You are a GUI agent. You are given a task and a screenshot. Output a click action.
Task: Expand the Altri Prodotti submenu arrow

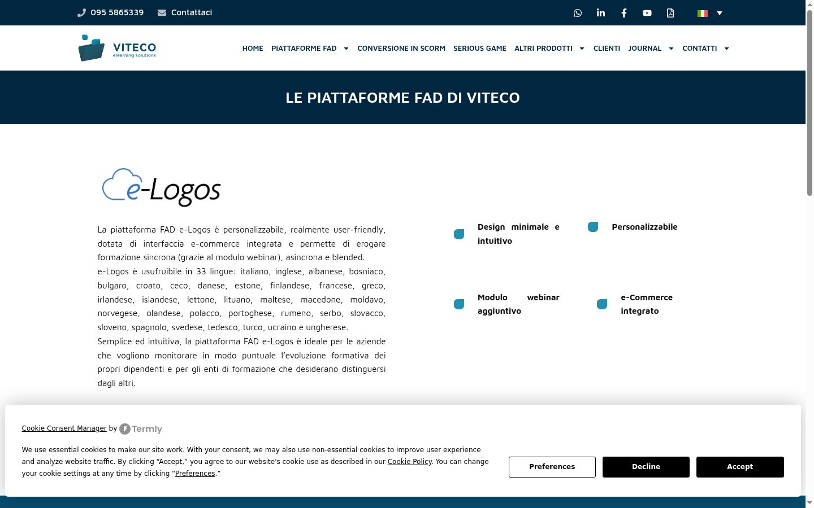(582, 49)
